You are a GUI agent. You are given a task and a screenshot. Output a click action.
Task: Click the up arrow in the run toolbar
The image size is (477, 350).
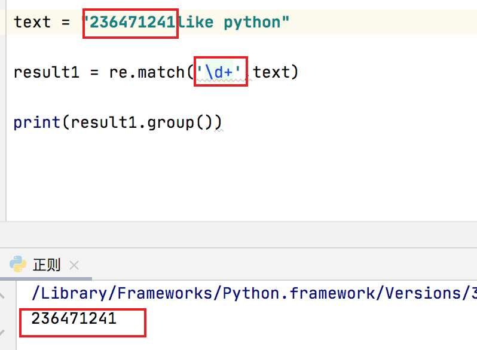pos(2,295)
